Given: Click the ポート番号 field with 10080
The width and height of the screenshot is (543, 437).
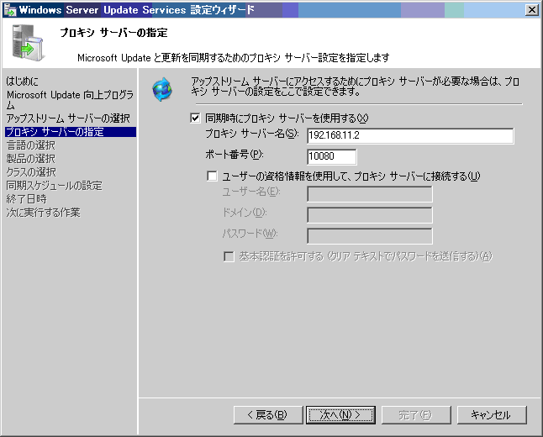Looking at the screenshot, I should pos(332,156).
